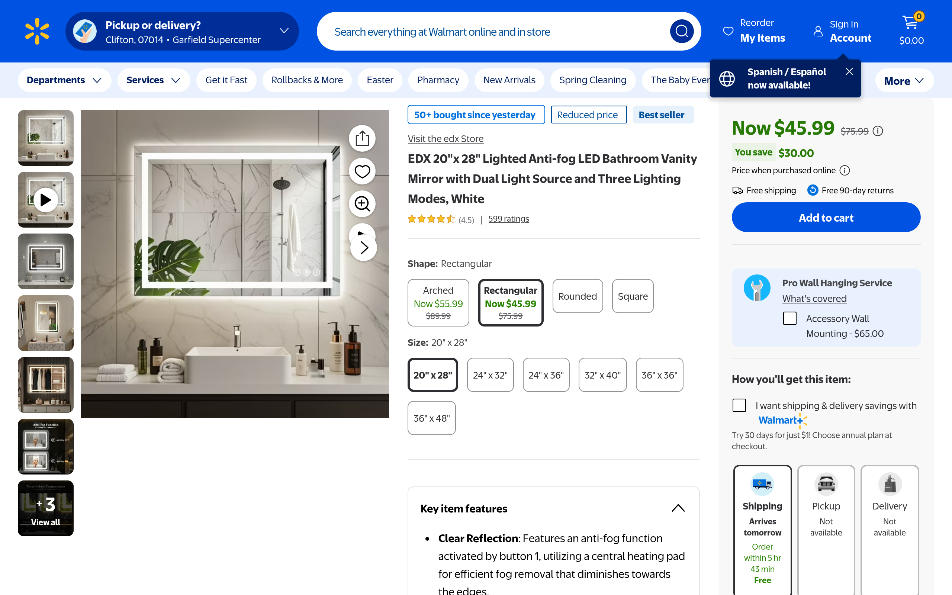Show next product image arrow

coord(363,248)
